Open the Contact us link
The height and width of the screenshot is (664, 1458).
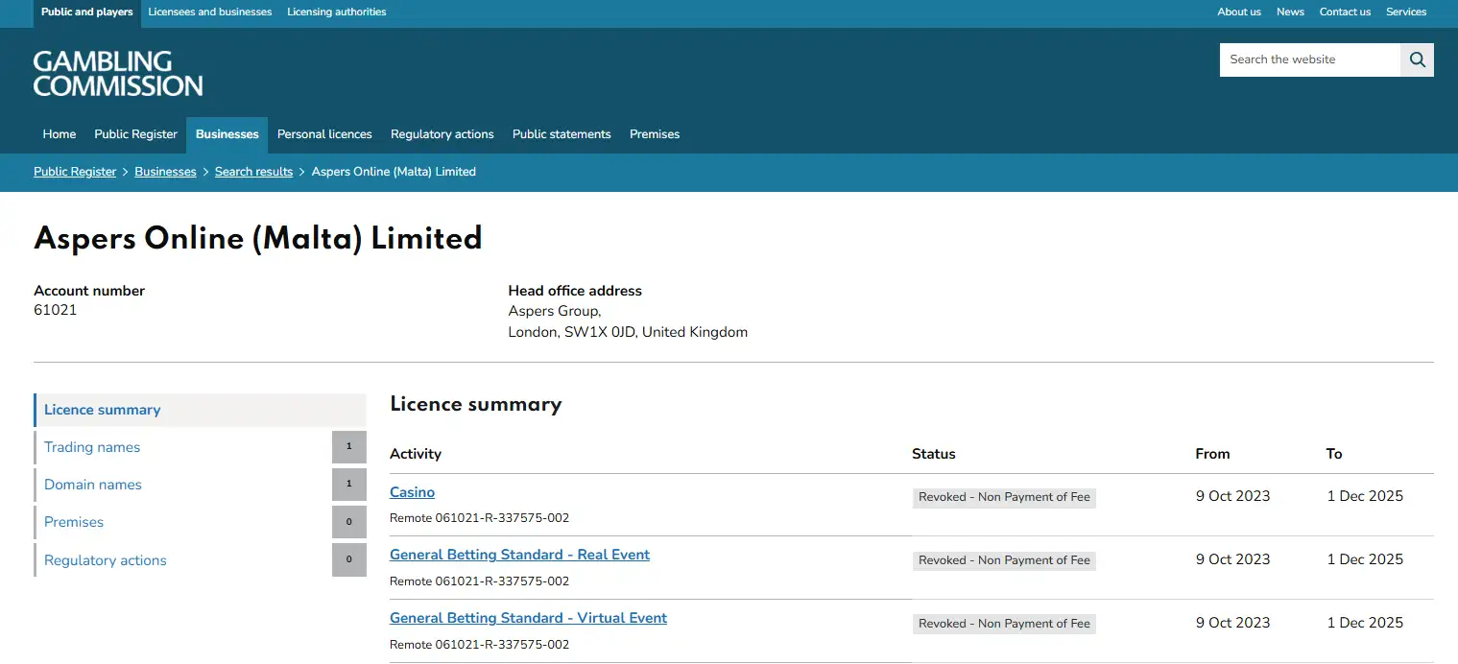1345,12
